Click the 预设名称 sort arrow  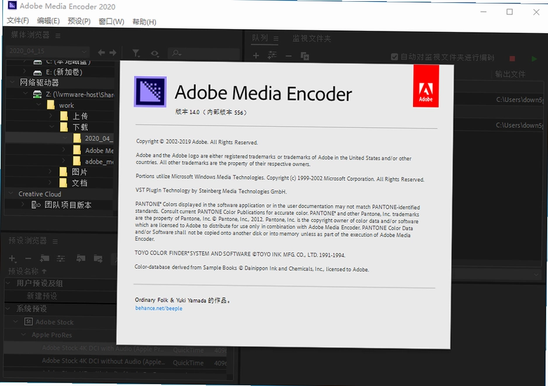[44, 271]
